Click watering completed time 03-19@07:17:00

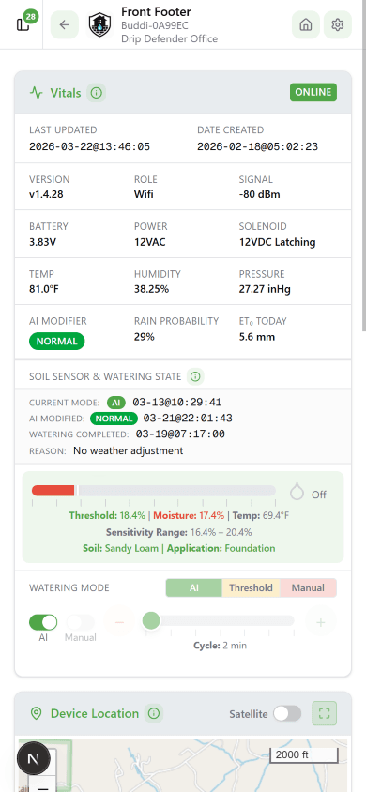tap(180, 434)
